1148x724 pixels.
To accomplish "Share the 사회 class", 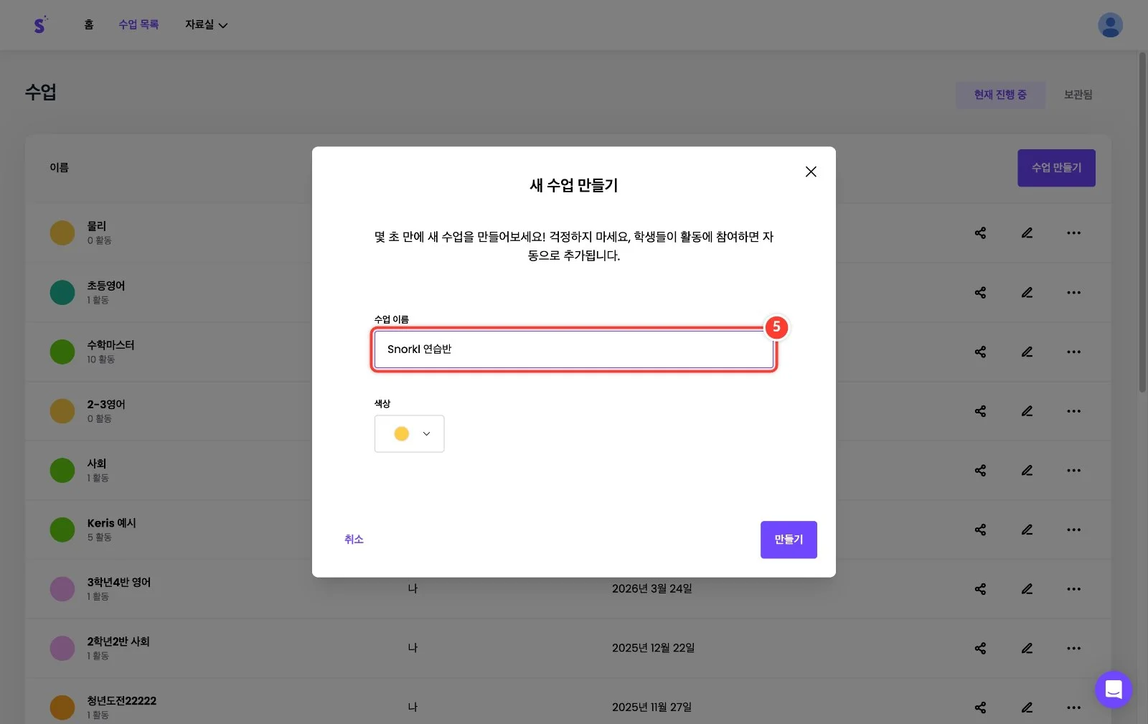I will pyautogui.click(x=980, y=471).
